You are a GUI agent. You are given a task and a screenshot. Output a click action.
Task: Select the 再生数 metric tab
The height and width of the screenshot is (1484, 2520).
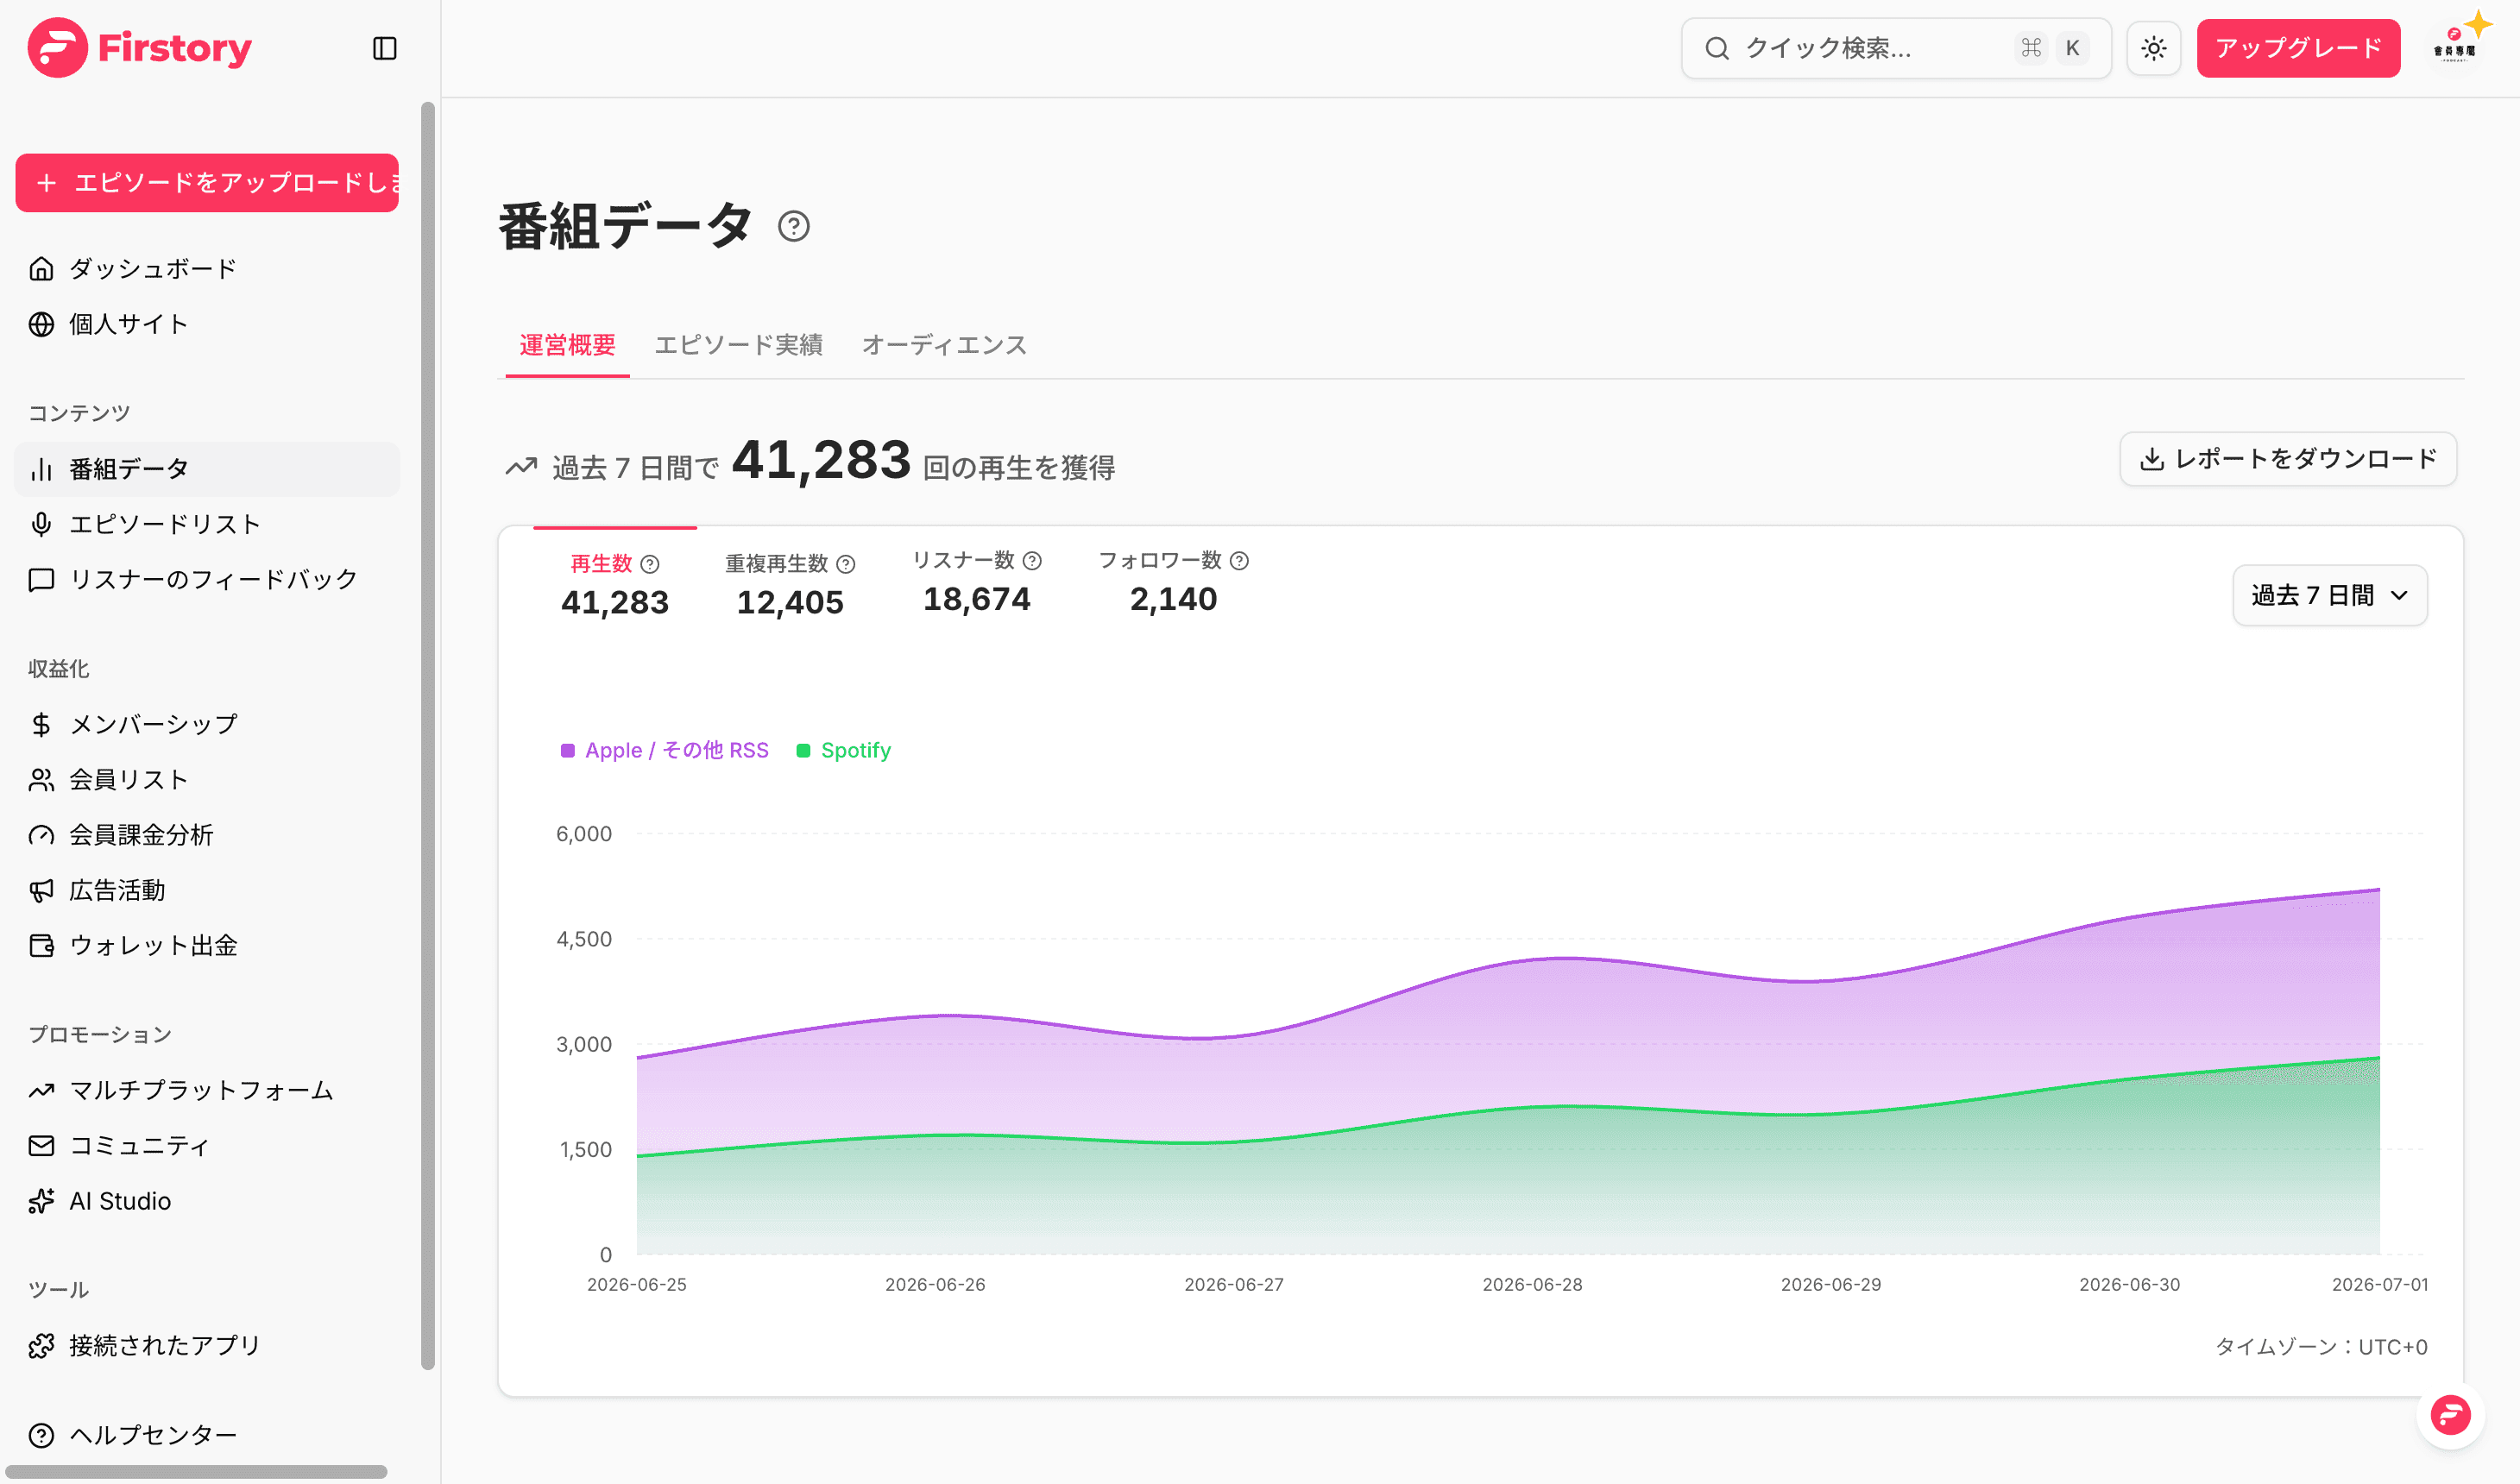coord(615,585)
